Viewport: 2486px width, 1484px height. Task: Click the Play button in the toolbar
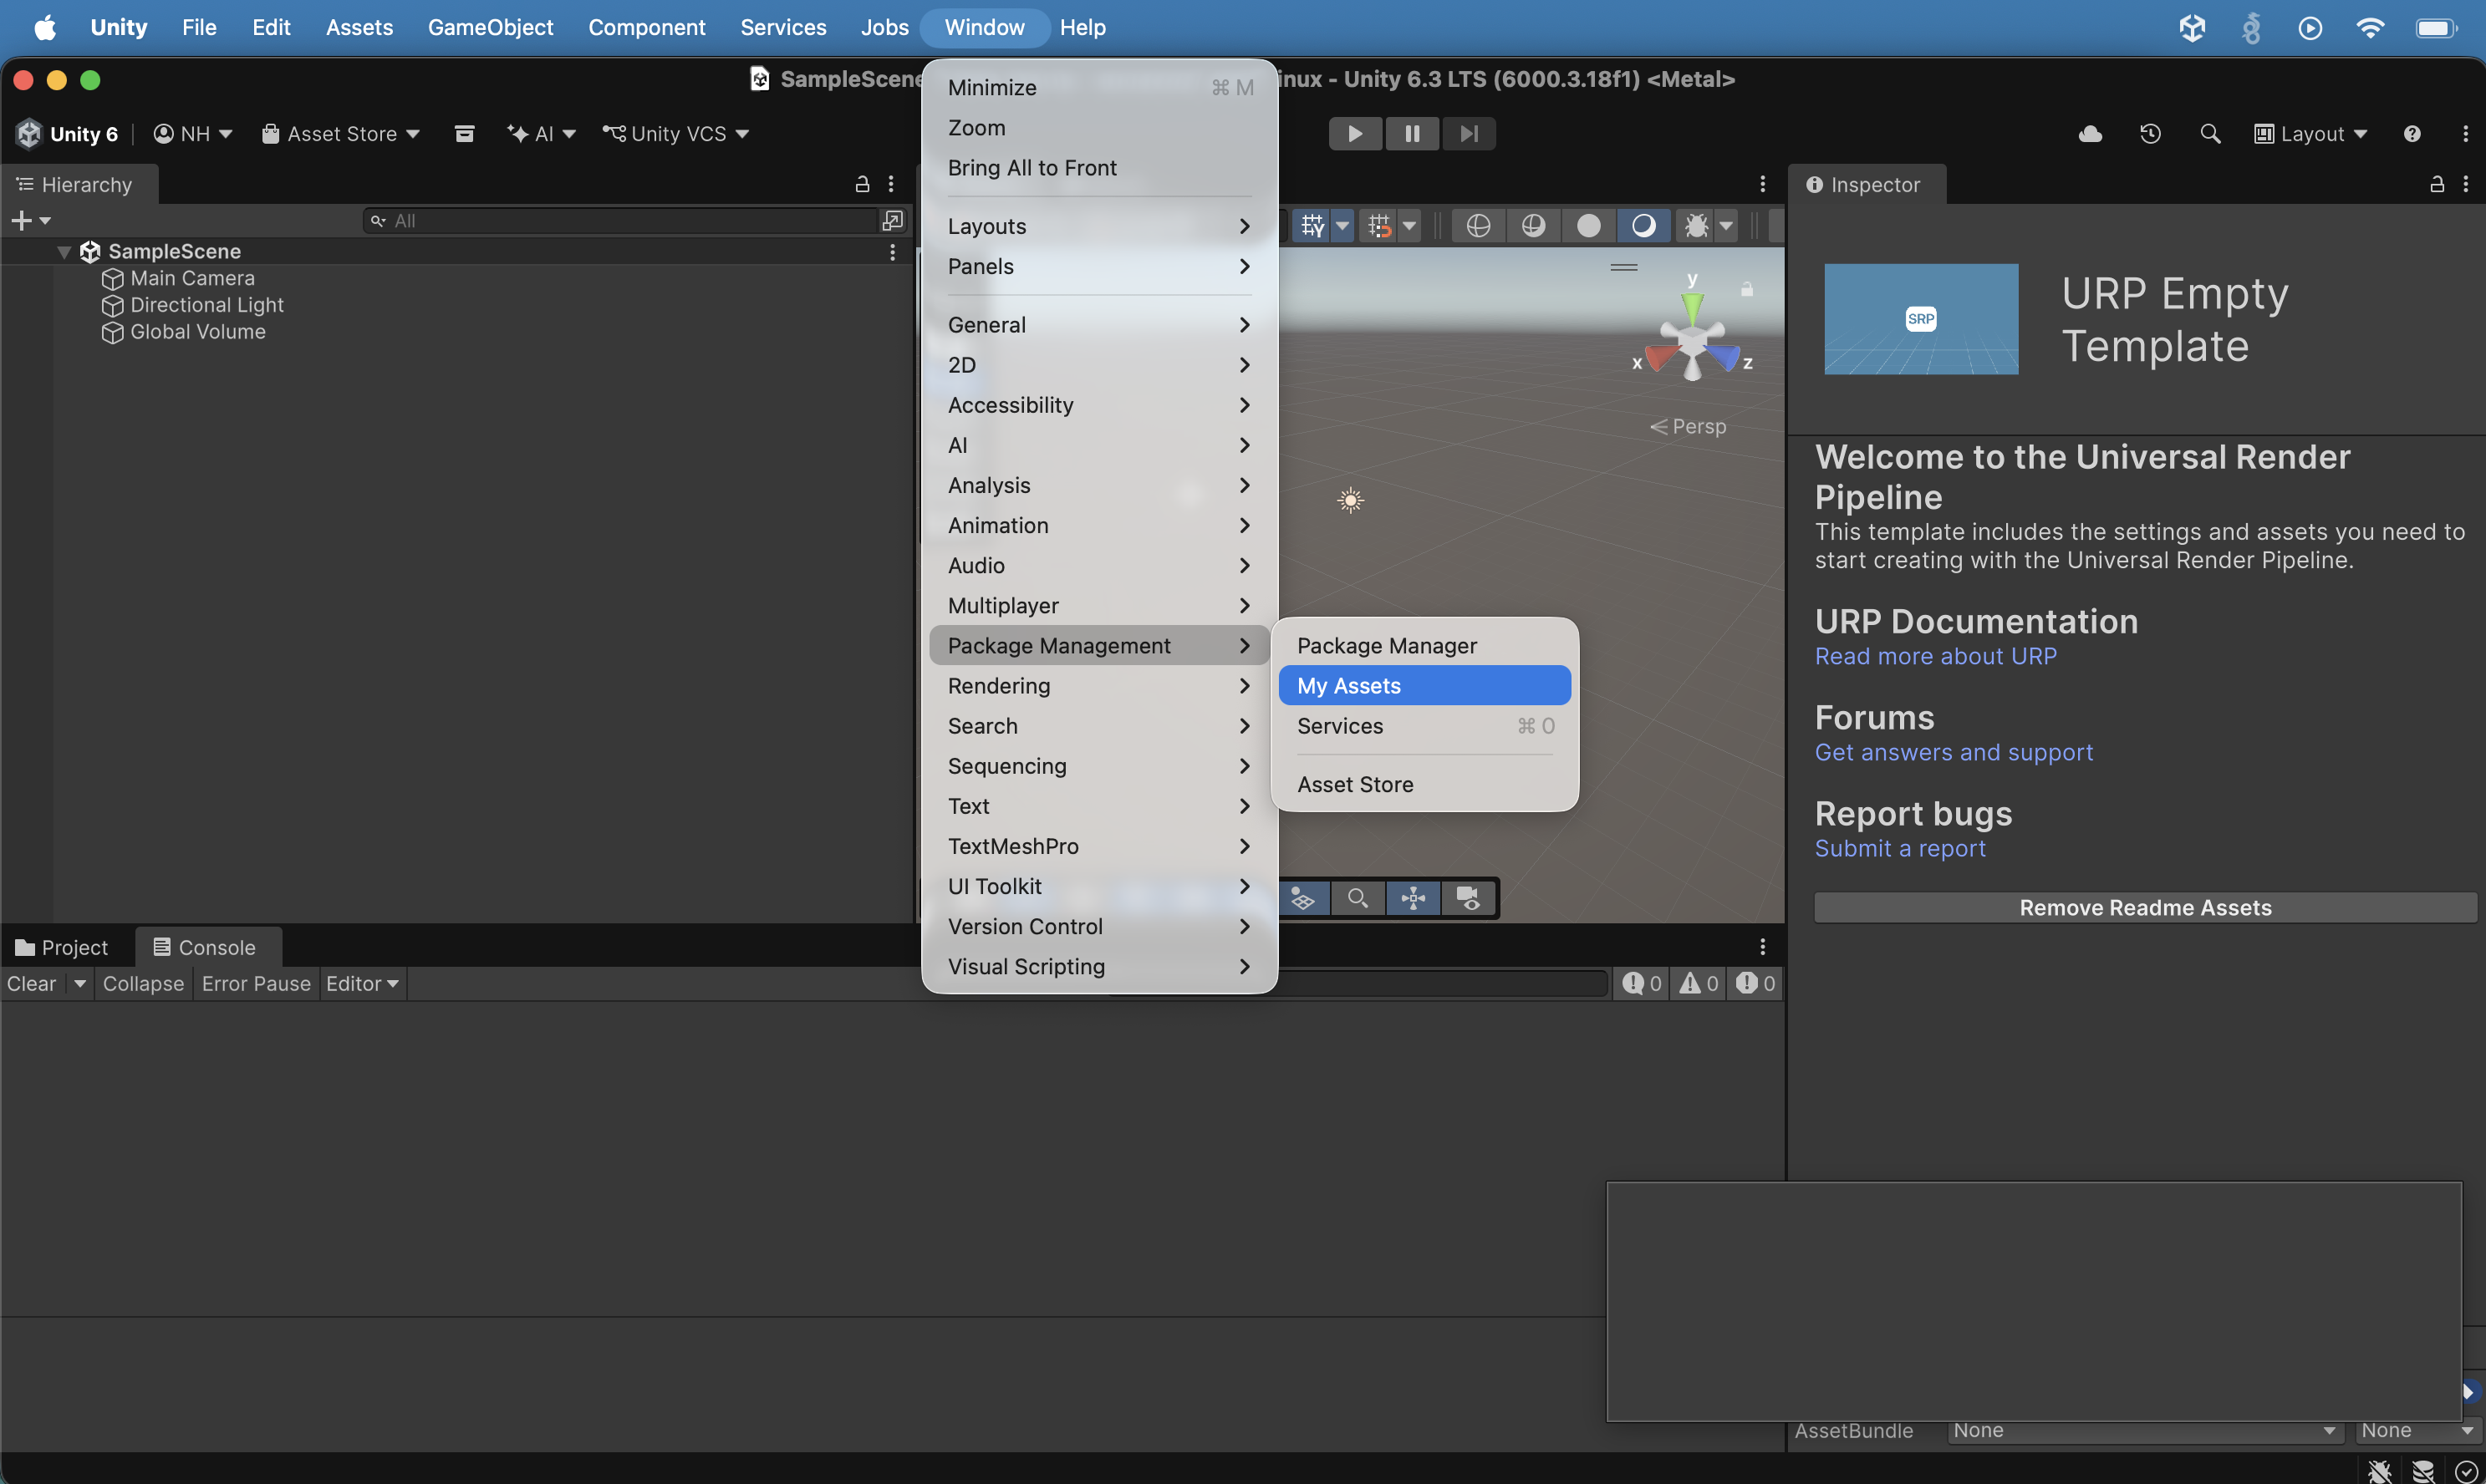click(1354, 133)
